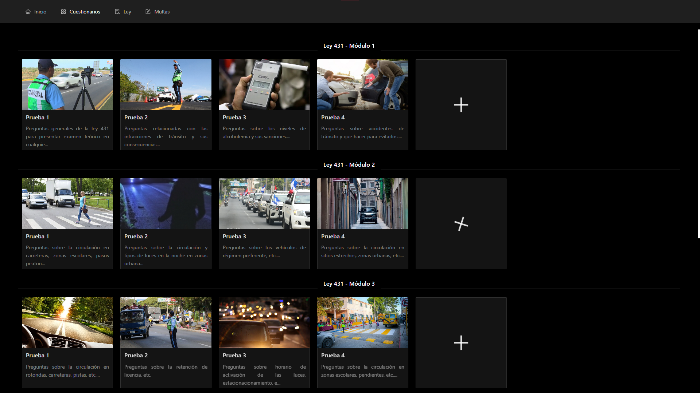Screen dimensions: 700x393
Task: Click the Multas edit icon
Action: click(148, 12)
